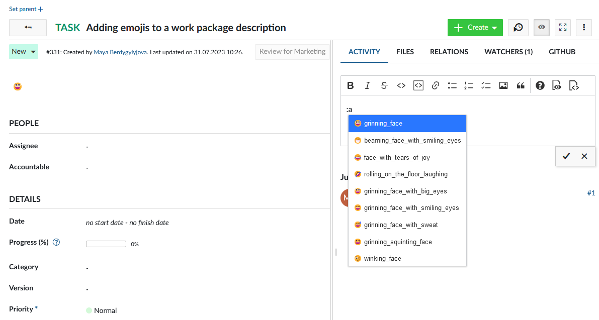Viewport: 599px width, 320px height.
Task: Apply italic formatting in editor toolbar
Action: coord(367,85)
